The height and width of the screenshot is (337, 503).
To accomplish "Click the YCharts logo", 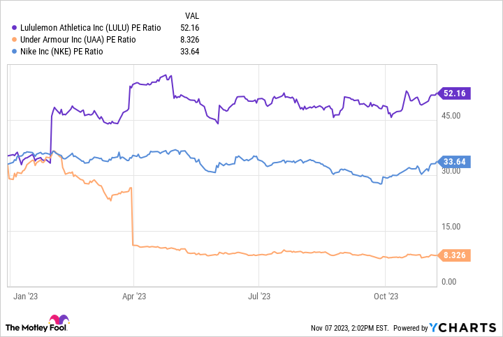I will click(463, 327).
